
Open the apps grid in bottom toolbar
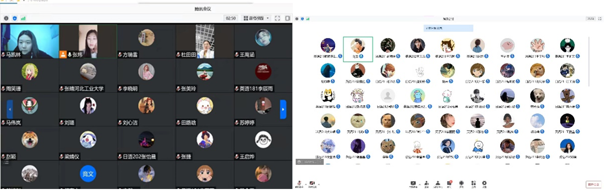(473, 184)
